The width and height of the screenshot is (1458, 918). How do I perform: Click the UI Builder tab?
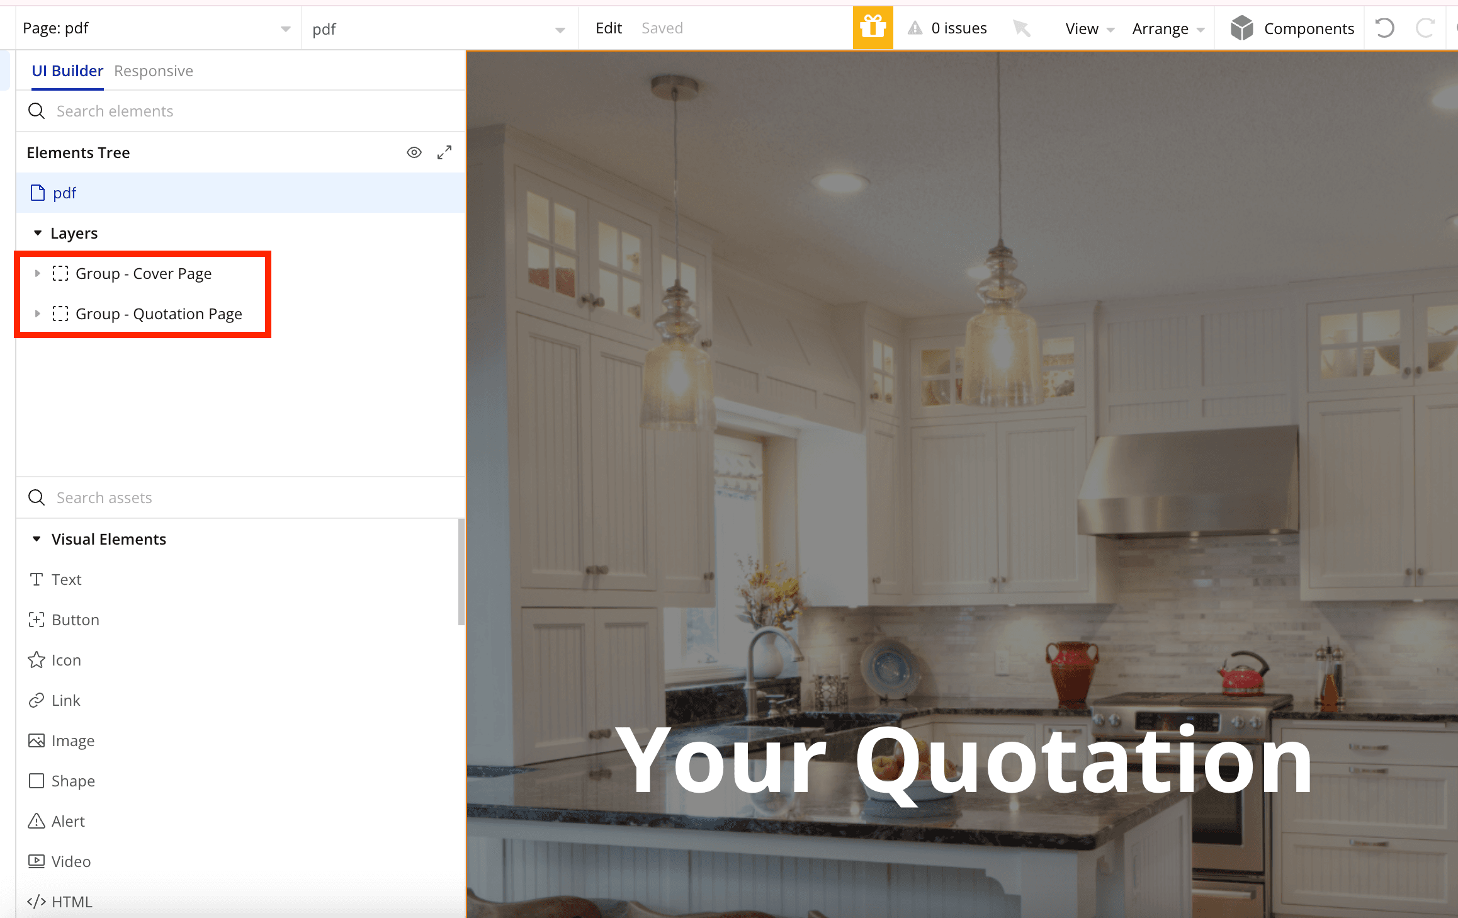[x=65, y=70]
